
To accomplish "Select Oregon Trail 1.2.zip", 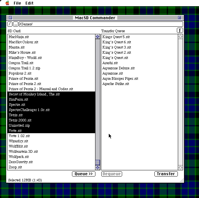I will click(x=51, y=68).
